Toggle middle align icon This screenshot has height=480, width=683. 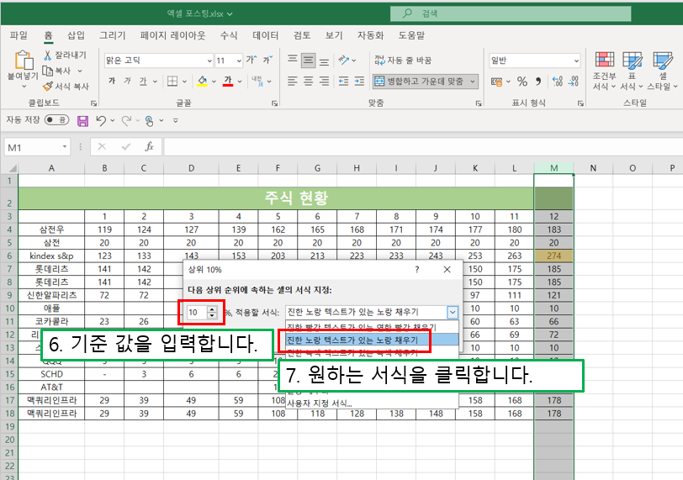[309, 60]
